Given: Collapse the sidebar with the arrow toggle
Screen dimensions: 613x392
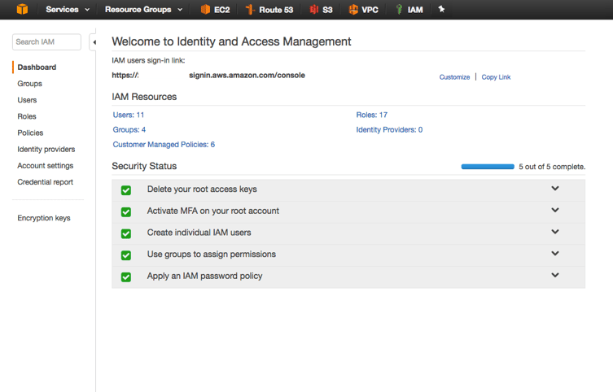Looking at the screenshot, I should (x=94, y=42).
